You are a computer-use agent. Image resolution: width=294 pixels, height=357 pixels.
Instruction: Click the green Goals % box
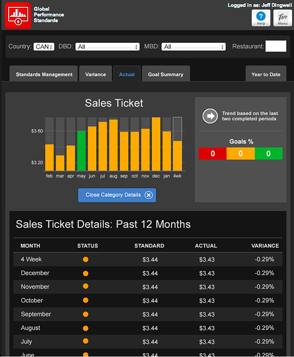tap(268, 154)
